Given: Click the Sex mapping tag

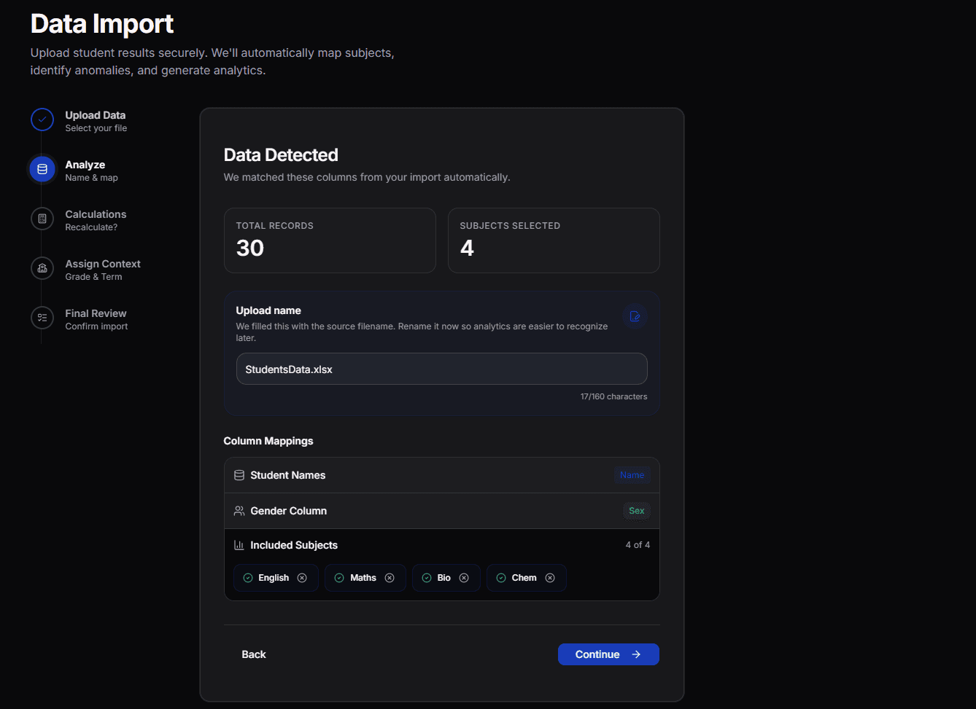Looking at the screenshot, I should [x=637, y=511].
